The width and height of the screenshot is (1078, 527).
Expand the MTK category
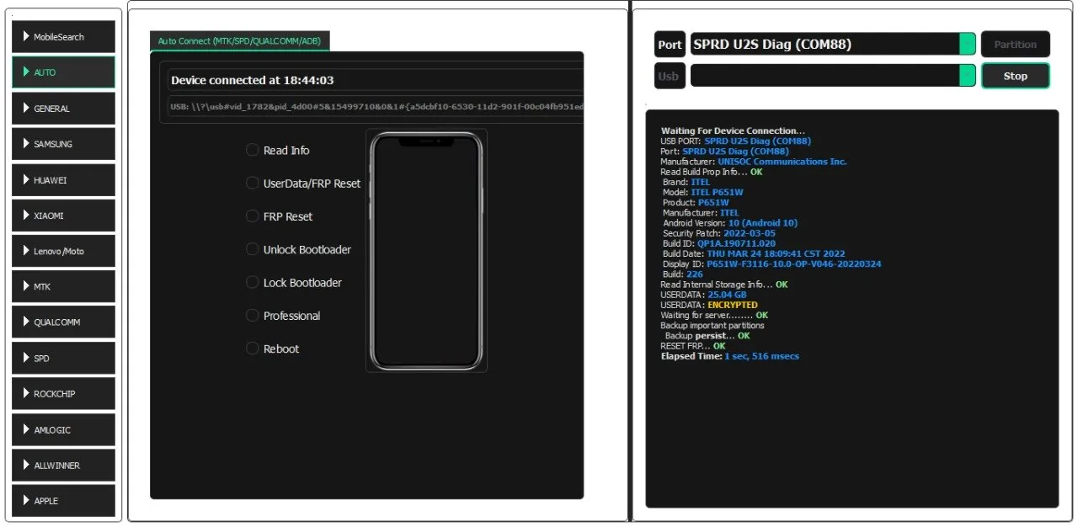63,287
